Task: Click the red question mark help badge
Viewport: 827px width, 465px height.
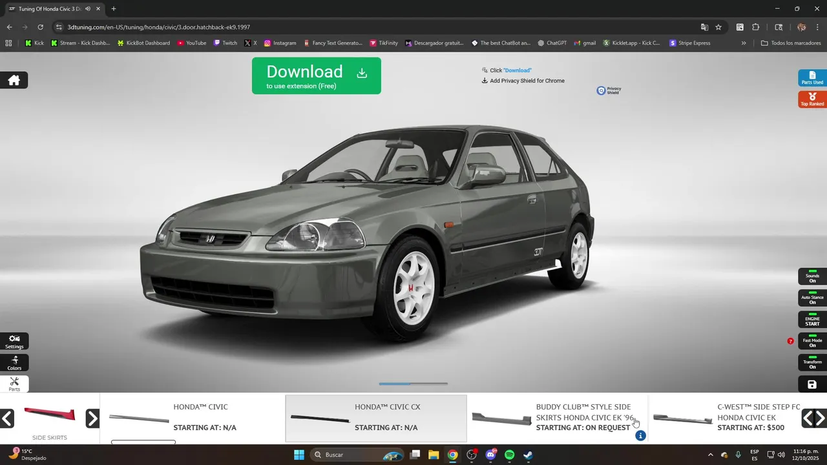Action: click(x=790, y=341)
